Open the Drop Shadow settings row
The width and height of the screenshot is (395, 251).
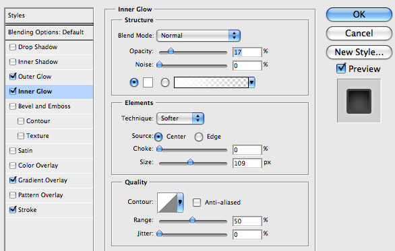click(x=49, y=47)
